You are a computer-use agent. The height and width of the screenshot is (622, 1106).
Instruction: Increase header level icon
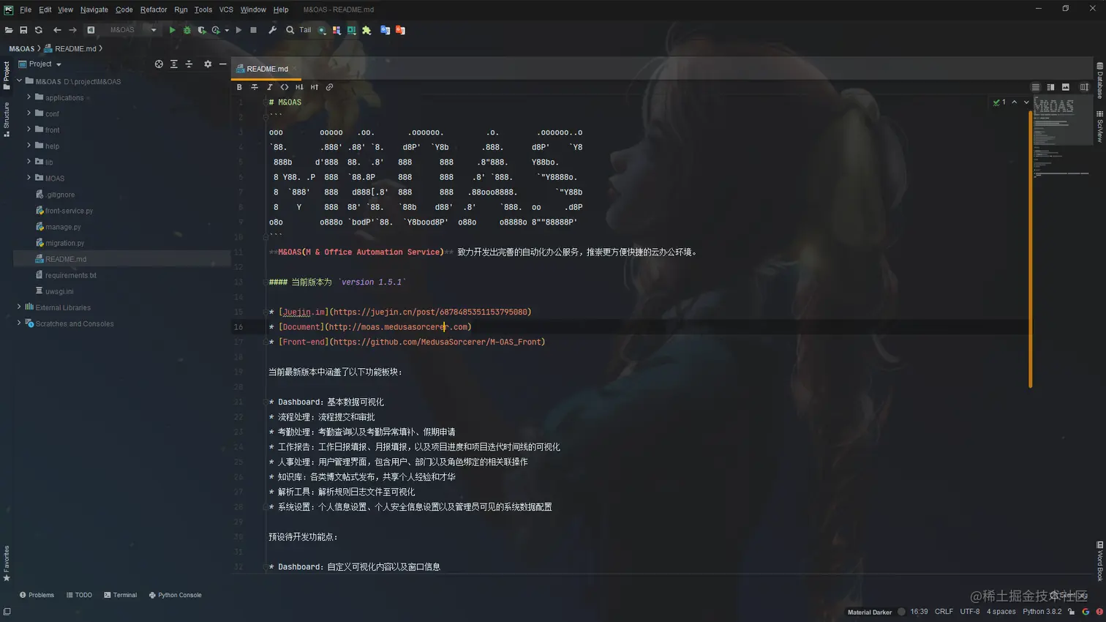(x=315, y=87)
